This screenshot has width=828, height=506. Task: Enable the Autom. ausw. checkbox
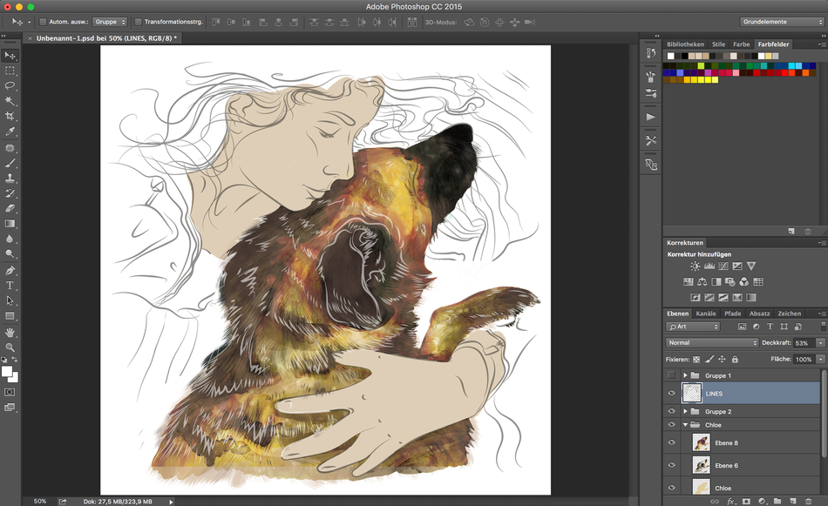pyautogui.click(x=44, y=22)
